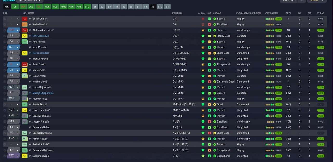Click the 7.48 average rating for Sedad Subašić
Image resolution: width=333 pixels, height=162 pixels.
pyautogui.click(x=321, y=144)
